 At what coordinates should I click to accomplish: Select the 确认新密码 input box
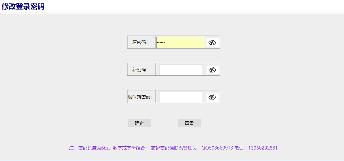pyautogui.click(x=181, y=97)
